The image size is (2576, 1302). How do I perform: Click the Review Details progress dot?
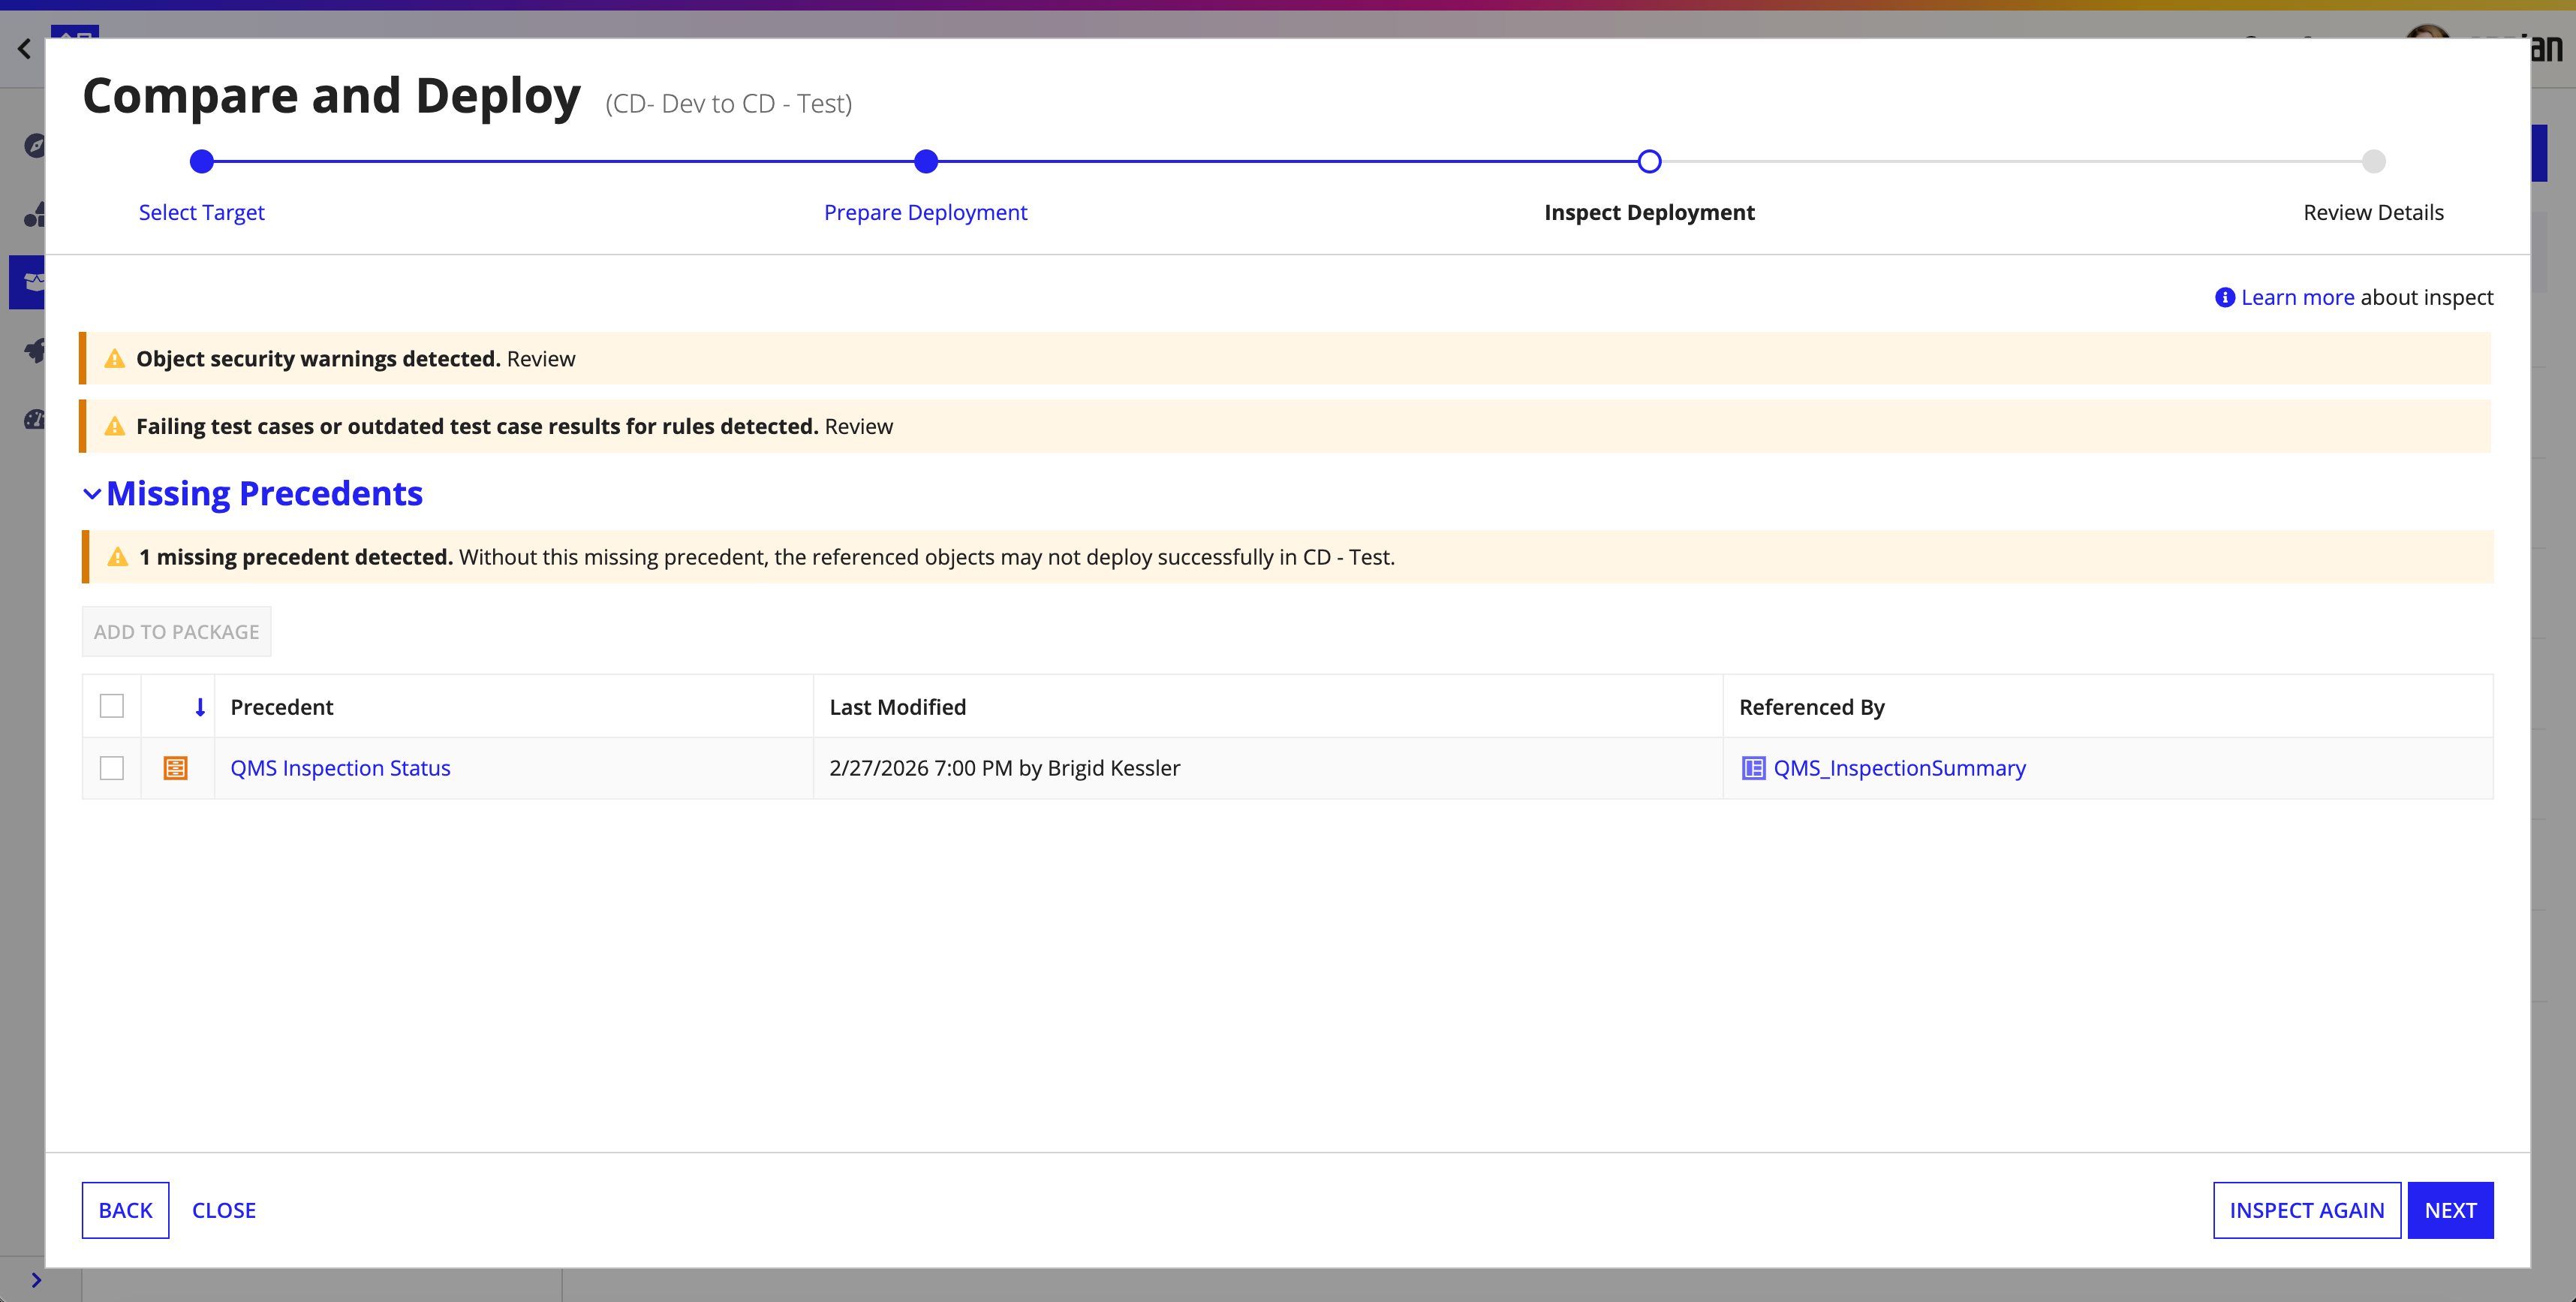tap(2374, 161)
